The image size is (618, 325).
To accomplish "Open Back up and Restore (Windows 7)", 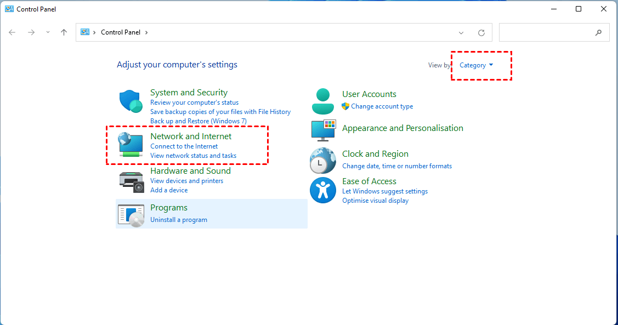I will coord(199,121).
